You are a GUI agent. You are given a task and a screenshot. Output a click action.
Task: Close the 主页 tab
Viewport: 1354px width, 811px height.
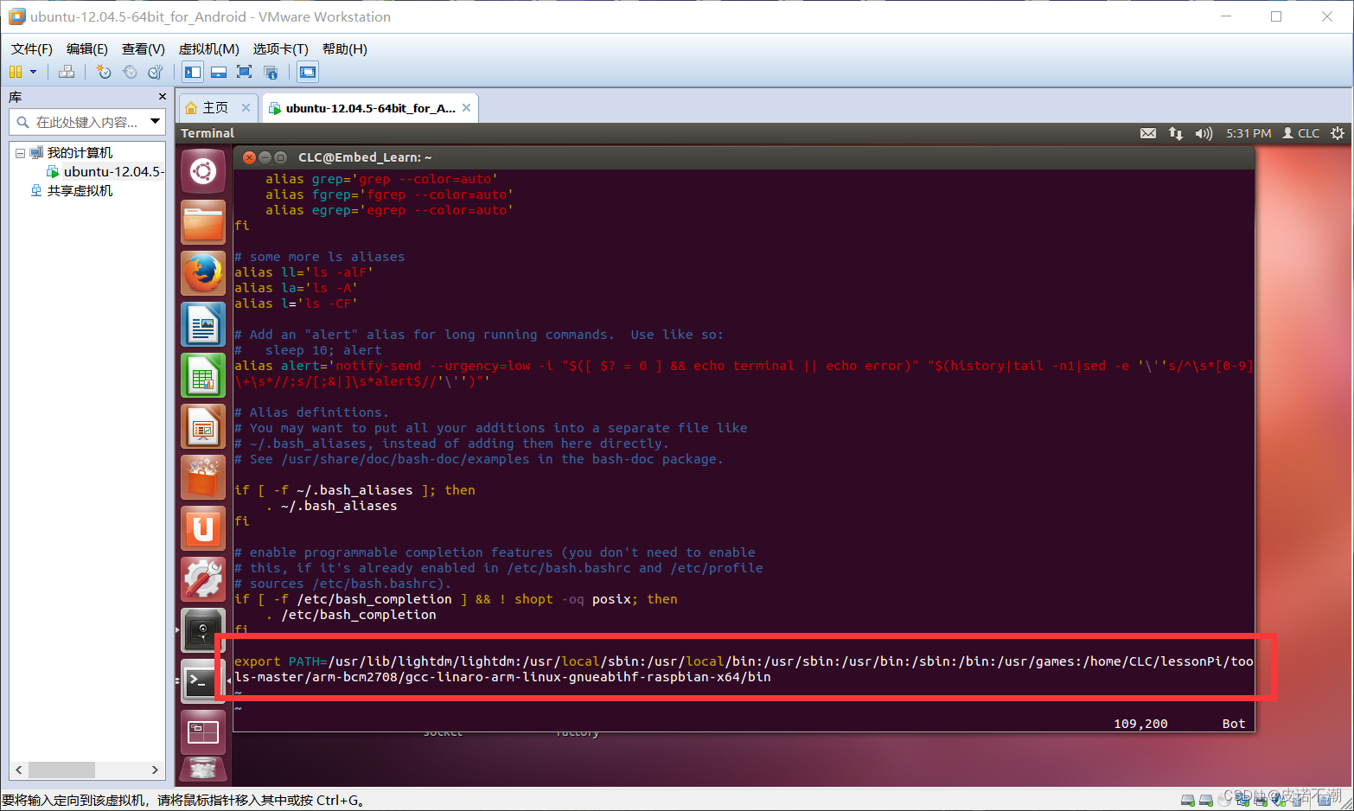(x=246, y=108)
